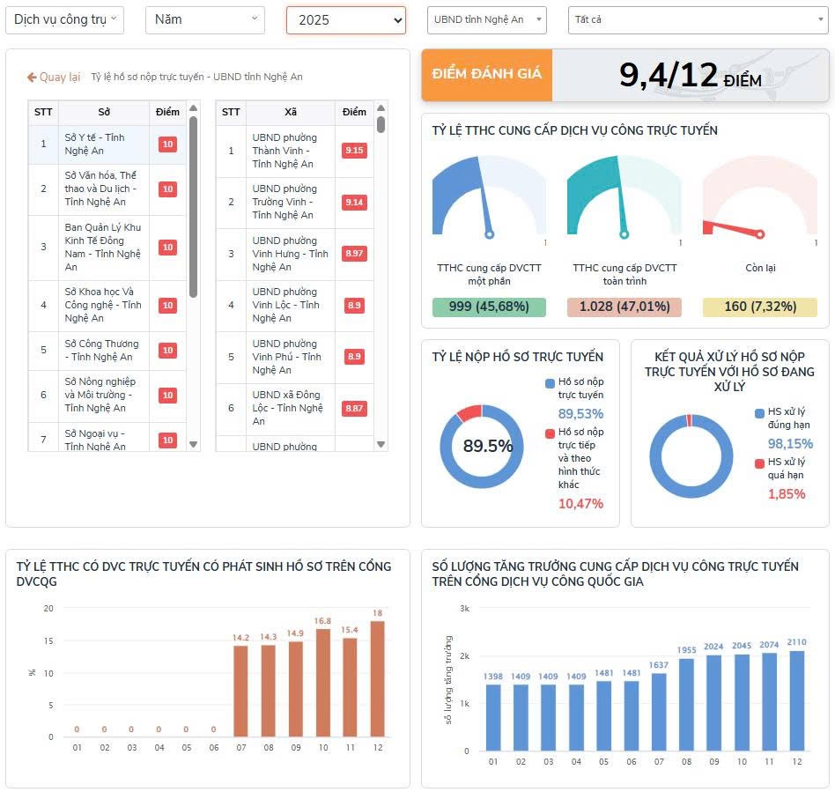The image size is (835, 792).
Task: Click scroll-down arrow of the Xã table
Action: click(381, 444)
